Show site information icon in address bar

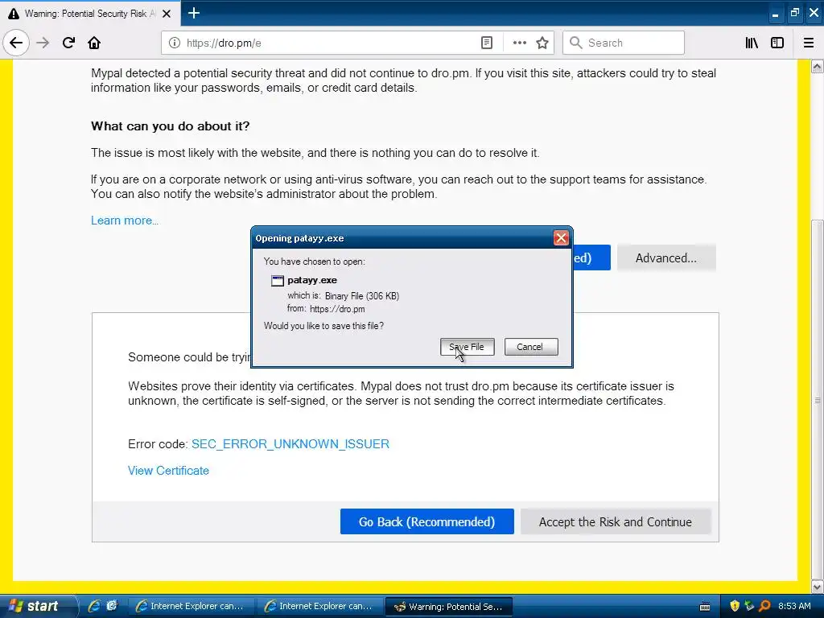coord(174,43)
